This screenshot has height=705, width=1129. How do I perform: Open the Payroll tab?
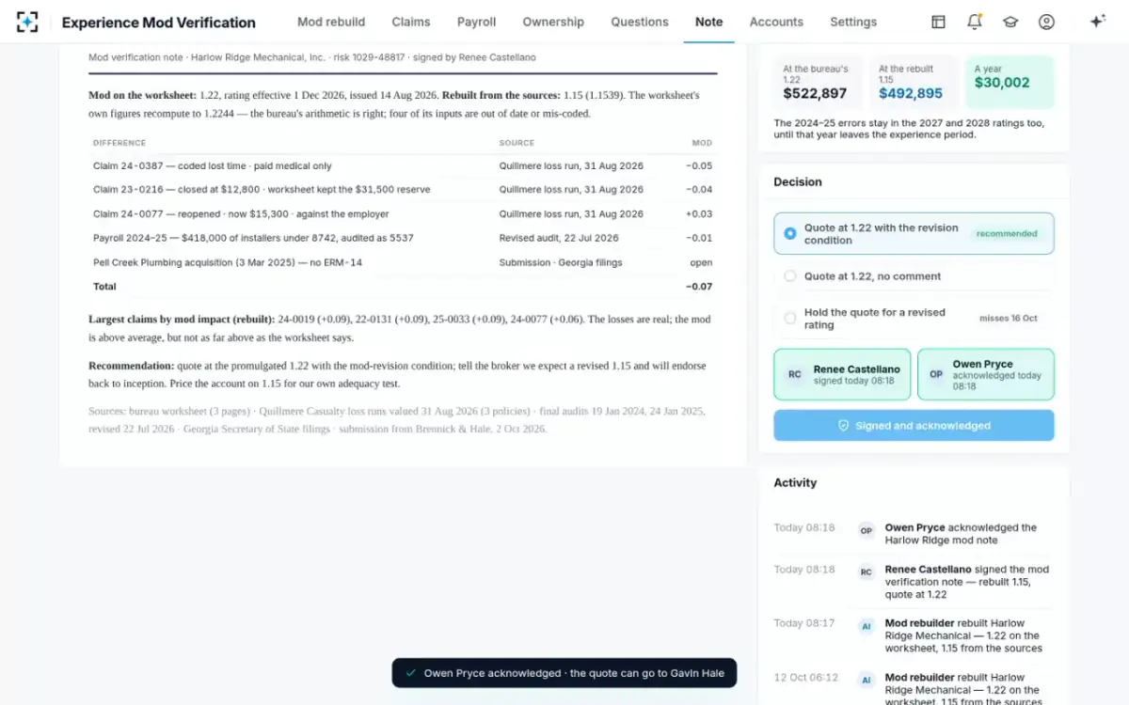[476, 22]
